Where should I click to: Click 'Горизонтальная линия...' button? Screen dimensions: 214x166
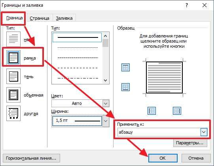[31, 158]
